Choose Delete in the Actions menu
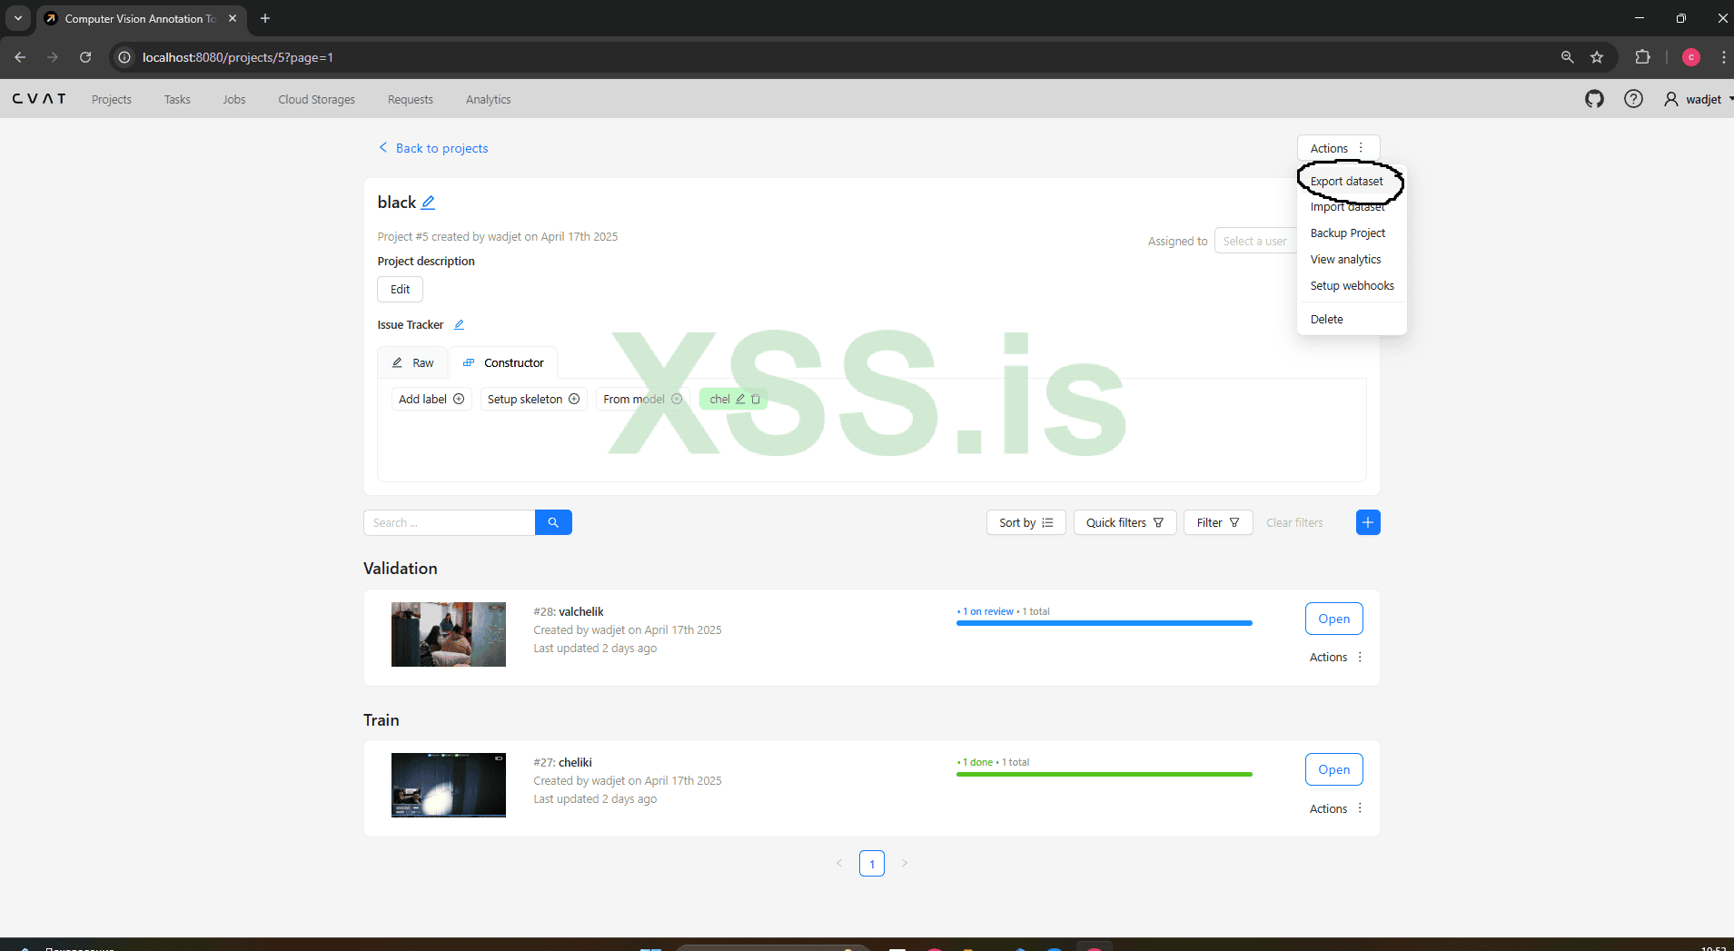The width and height of the screenshot is (1734, 951). [1352, 320]
